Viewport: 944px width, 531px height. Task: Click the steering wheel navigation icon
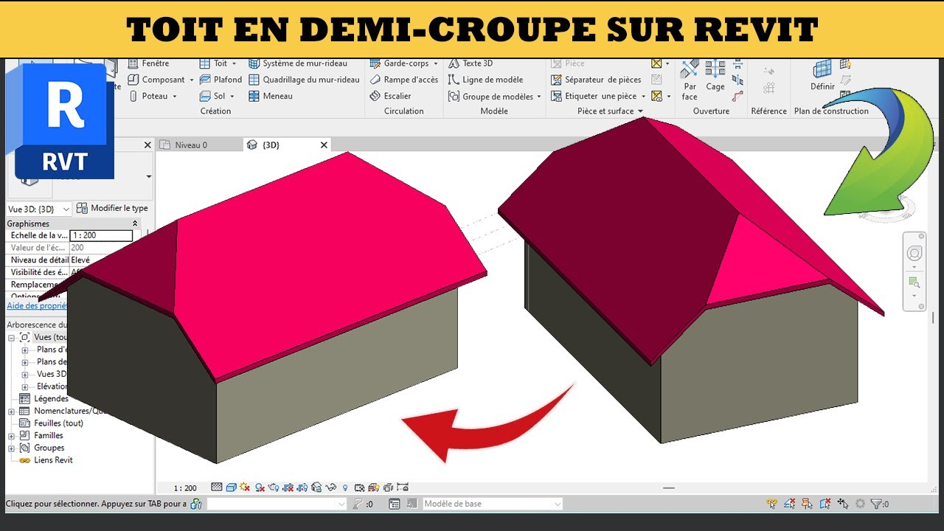pyautogui.click(x=914, y=254)
